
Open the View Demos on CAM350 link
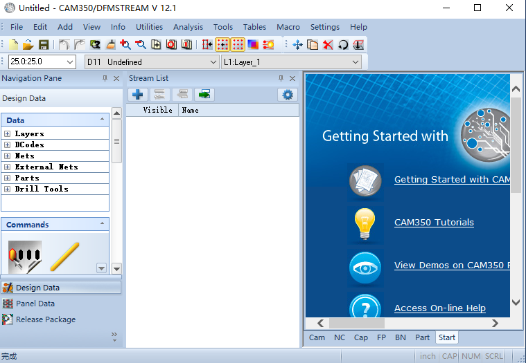click(452, 266)
